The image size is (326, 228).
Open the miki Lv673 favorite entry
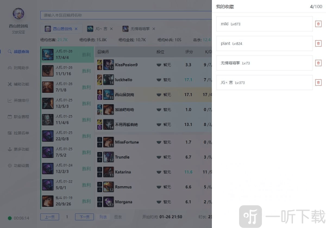click(x=265, y=24)
